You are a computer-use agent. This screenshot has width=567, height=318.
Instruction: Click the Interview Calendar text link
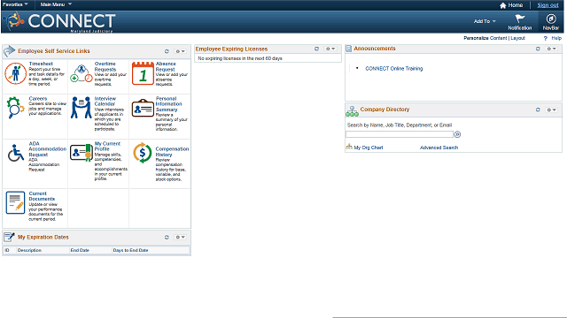(x=105, y=102)
